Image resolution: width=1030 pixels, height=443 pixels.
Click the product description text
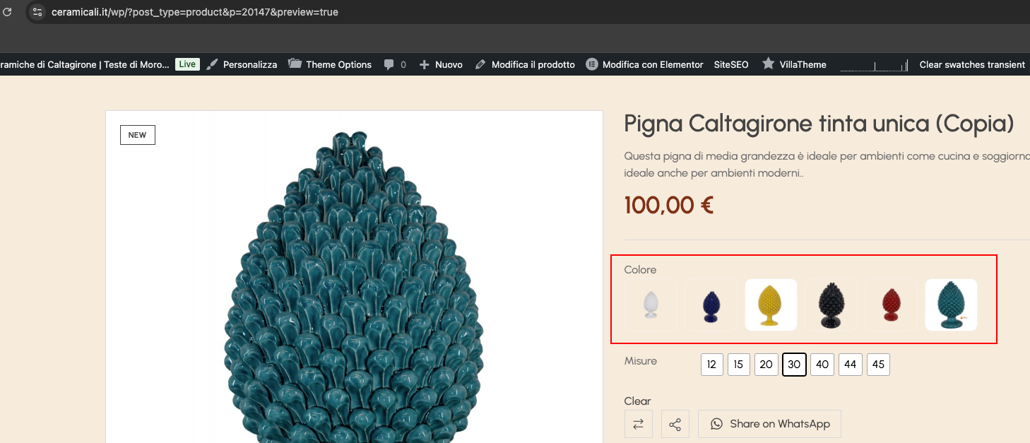click(x=827, y=164)
